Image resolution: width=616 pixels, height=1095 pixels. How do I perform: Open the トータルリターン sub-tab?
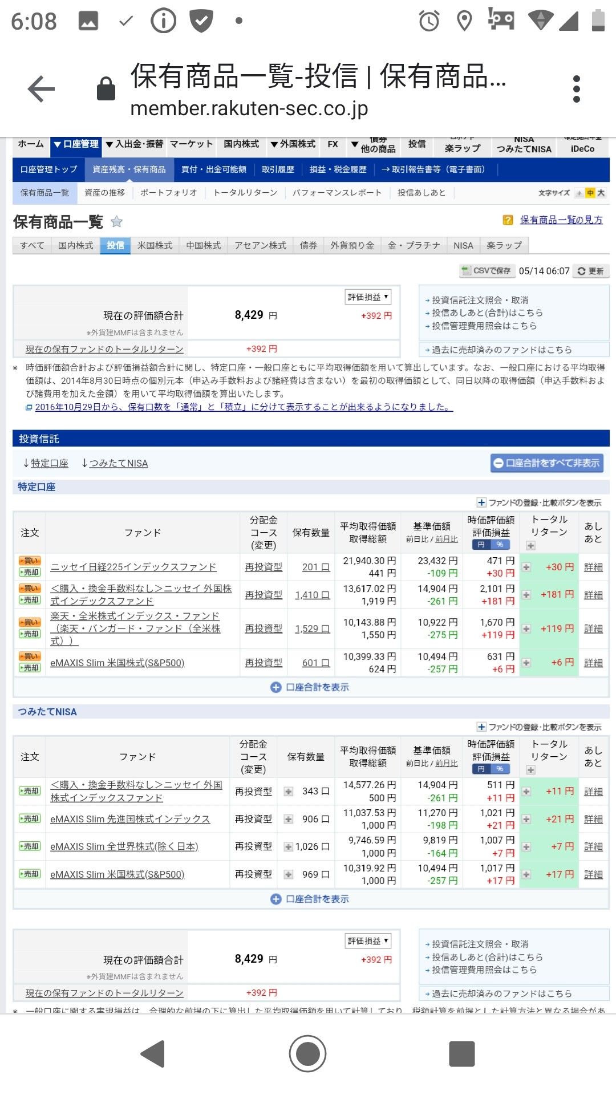click(x=245, y=193)
